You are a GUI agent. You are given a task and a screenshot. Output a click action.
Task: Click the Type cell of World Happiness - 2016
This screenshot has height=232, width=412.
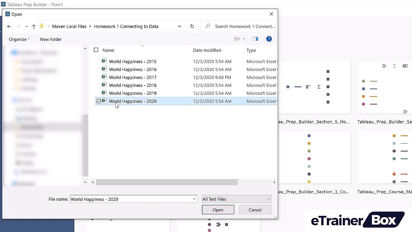tap(262, 69)
